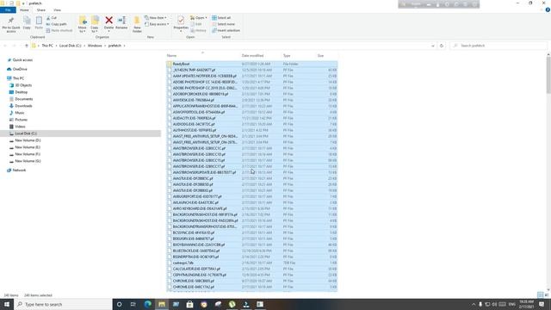The width and height of the screenshot is (551, 310).
Task: Open the File menu tab
Action: pos(8,9)
